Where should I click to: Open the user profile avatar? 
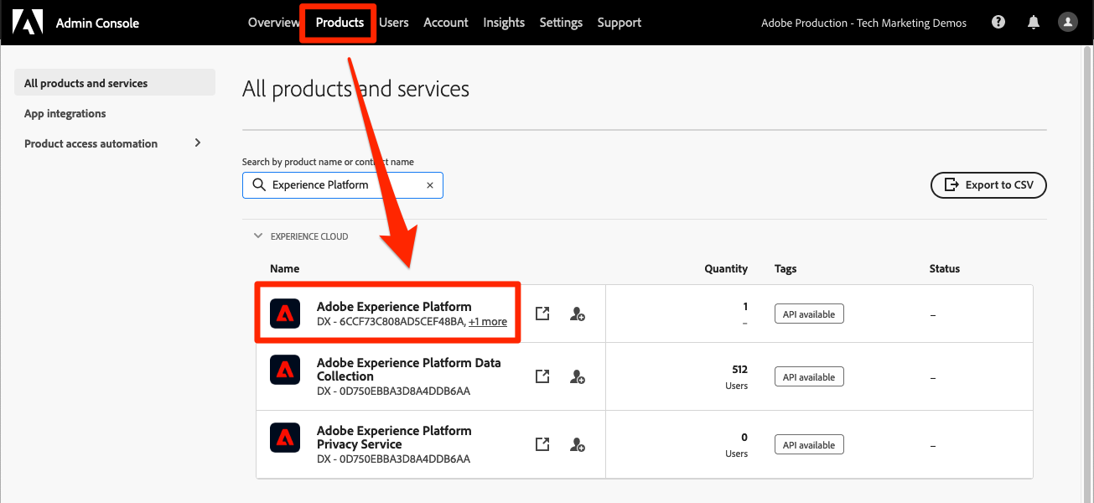1067,23
